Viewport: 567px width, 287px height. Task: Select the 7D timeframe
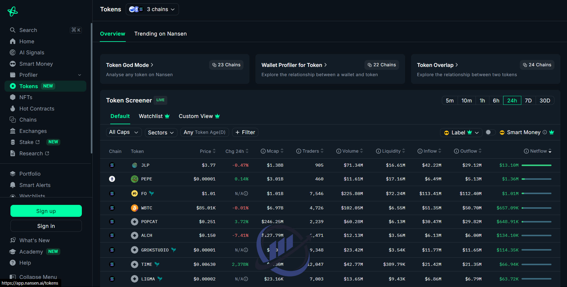528,100
